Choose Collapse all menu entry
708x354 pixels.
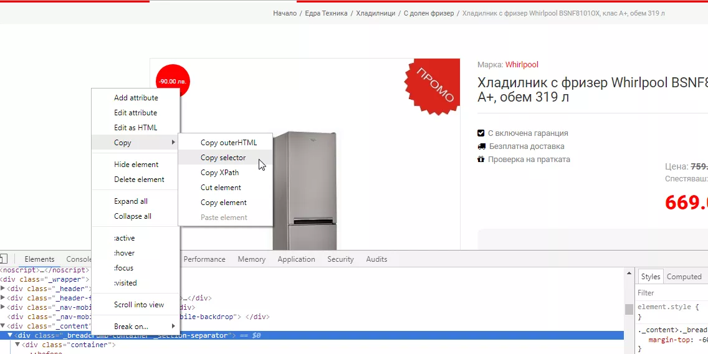135,216
